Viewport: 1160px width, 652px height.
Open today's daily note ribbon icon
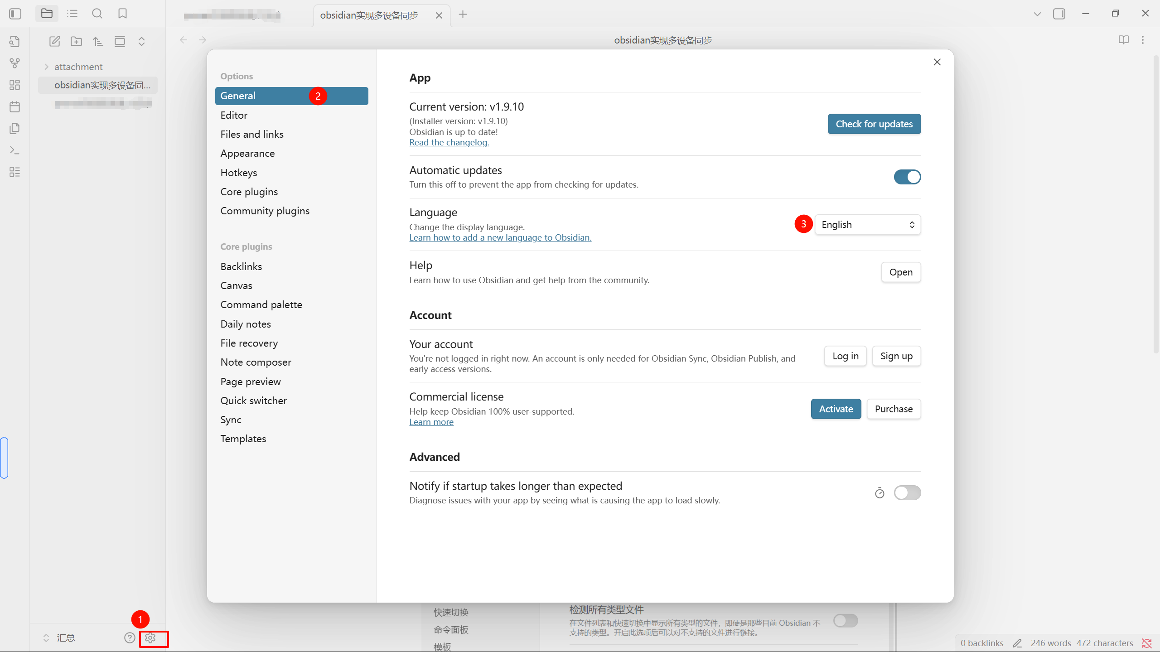click(x=14, y=107)
